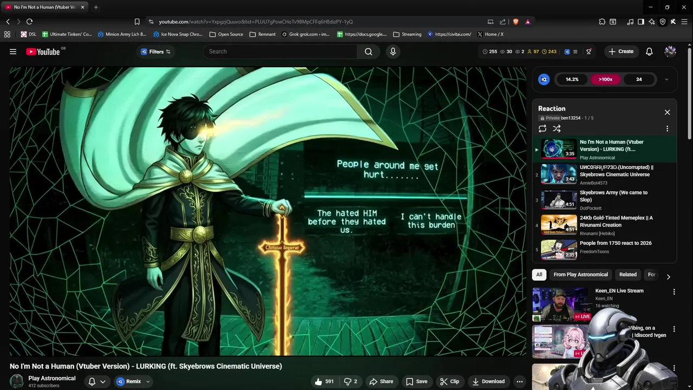The image size is (693, 390).
Task: Go back in browser history
Action: [x=8, y=22]
